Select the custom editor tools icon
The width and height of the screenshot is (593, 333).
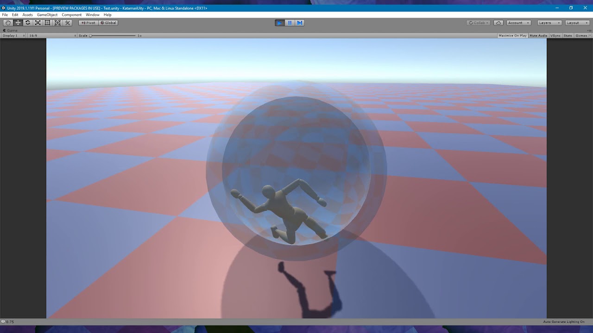tap(67, 23)
